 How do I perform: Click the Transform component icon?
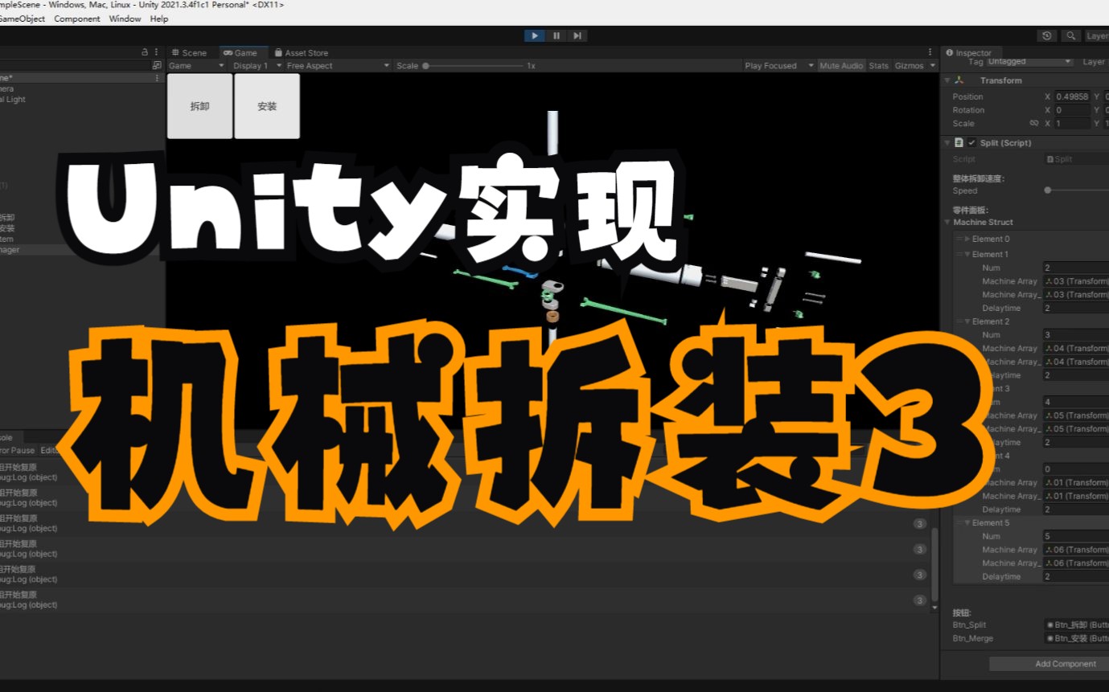pos(959,80)
